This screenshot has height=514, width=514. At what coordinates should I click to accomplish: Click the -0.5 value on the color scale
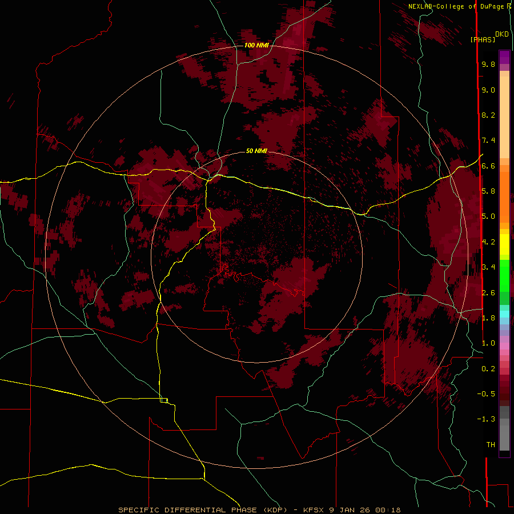pos(486,393)
